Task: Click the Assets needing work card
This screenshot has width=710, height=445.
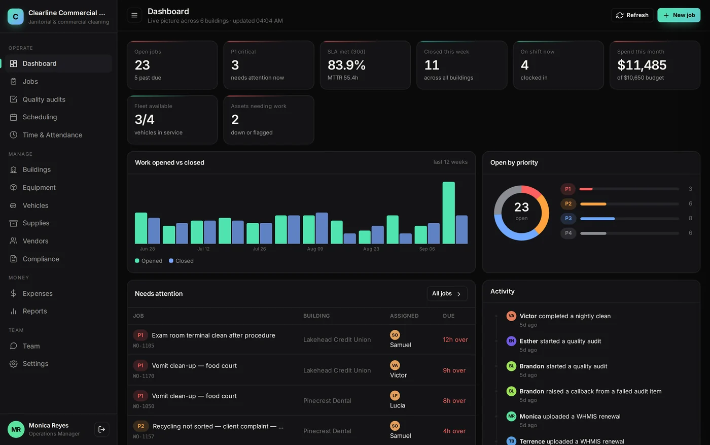Action: tap(269, 120)
